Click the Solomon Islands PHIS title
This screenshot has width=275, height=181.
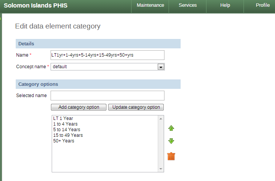(x=35, y=5)
